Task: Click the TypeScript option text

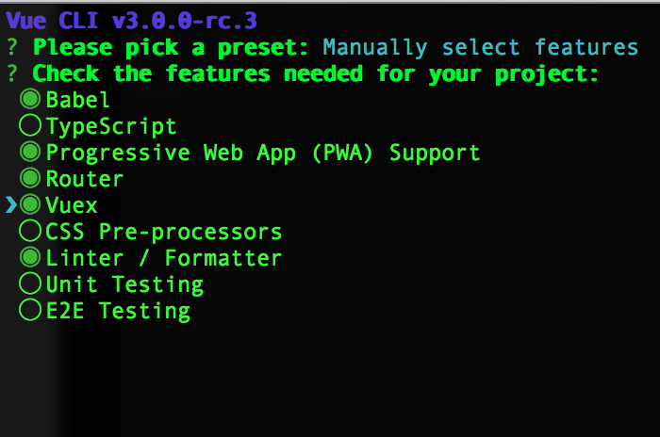Action: pos(111,125)
